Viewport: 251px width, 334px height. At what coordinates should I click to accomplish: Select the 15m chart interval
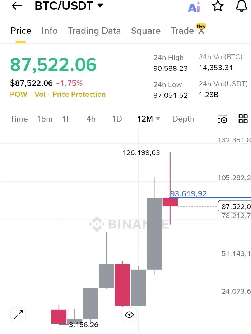coord(45,119)
